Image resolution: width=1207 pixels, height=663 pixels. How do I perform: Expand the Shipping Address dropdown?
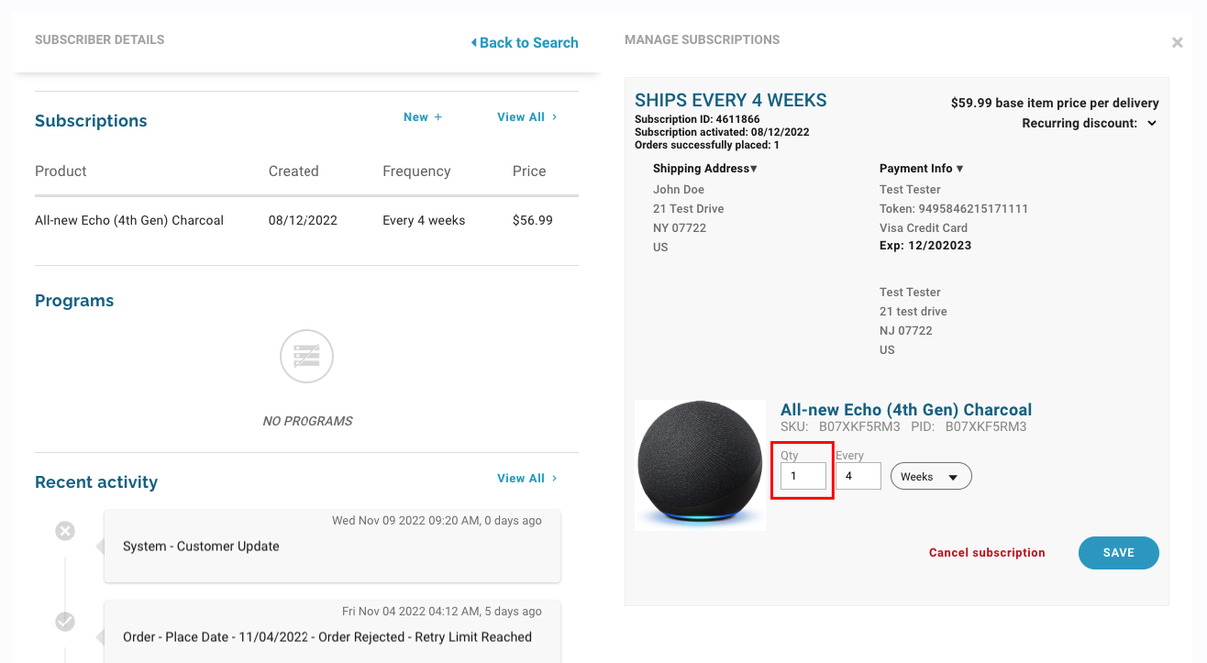705,169
